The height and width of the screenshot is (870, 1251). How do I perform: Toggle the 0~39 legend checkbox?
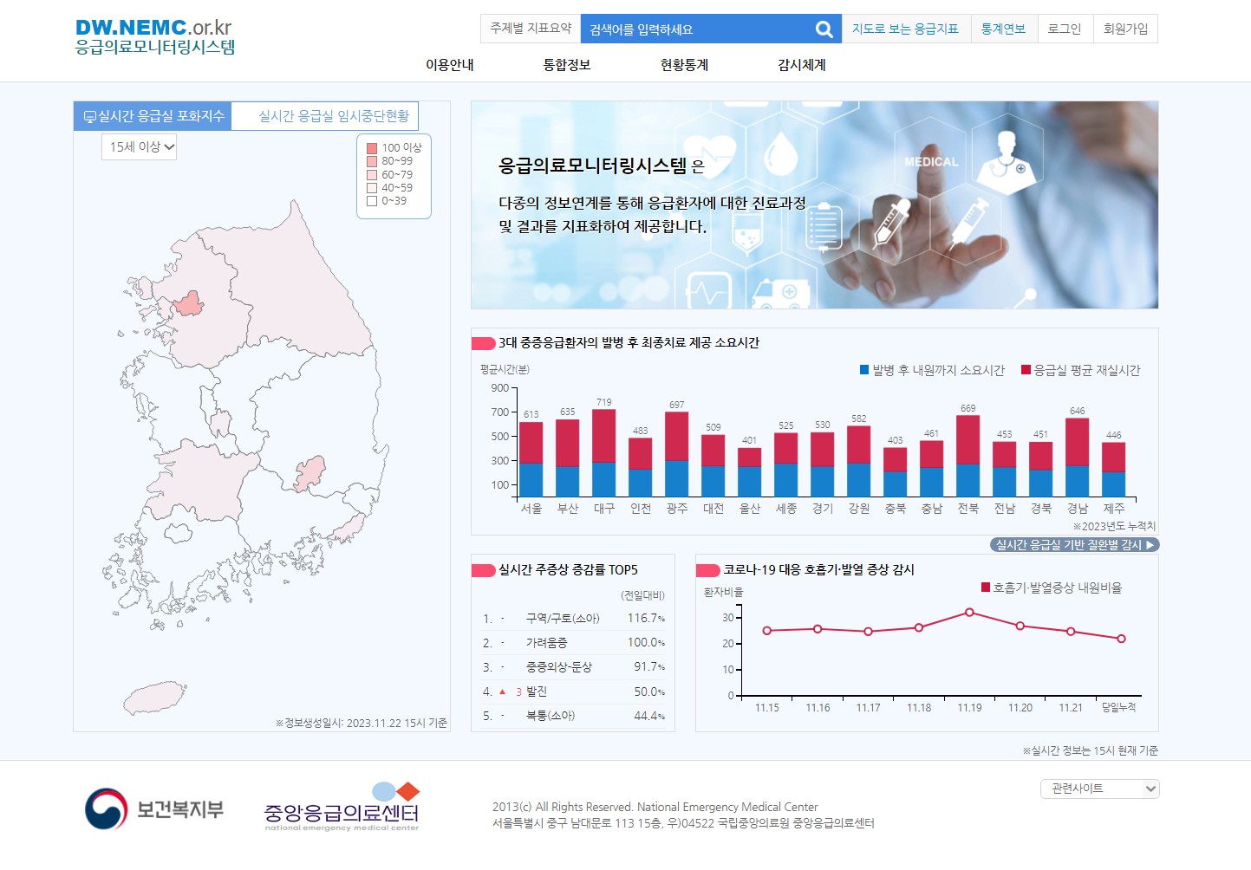pyautogui.click(x=372, y=203)
